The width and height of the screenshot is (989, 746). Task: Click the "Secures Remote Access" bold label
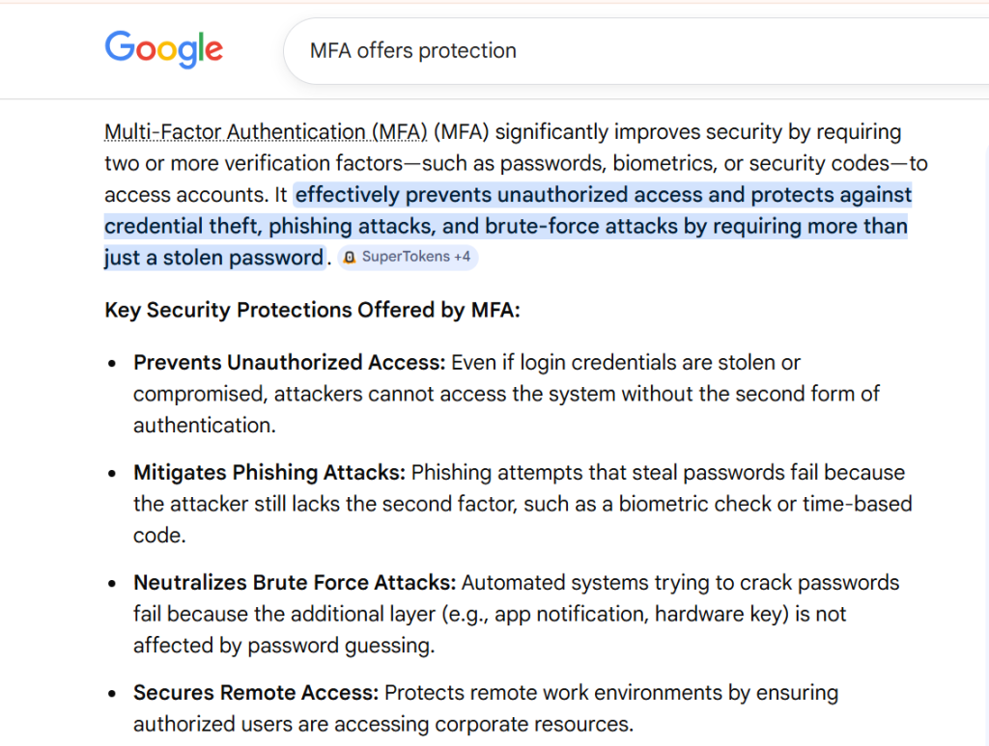256,693
